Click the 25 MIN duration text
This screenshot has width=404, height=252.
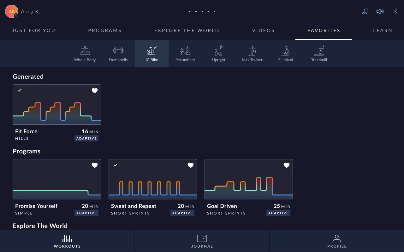pos(282,206)
